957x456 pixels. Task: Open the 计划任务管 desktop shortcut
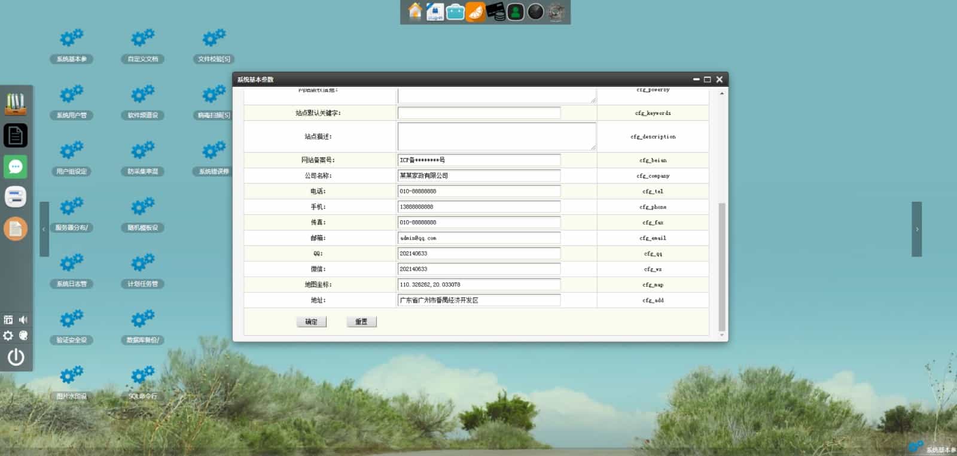pos(143,271)
